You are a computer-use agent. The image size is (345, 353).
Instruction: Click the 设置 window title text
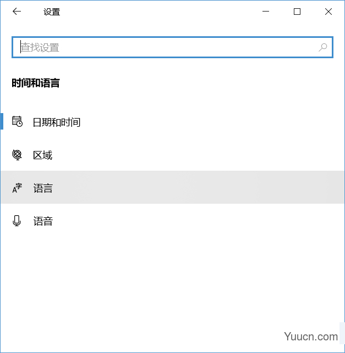coord(52,12)
